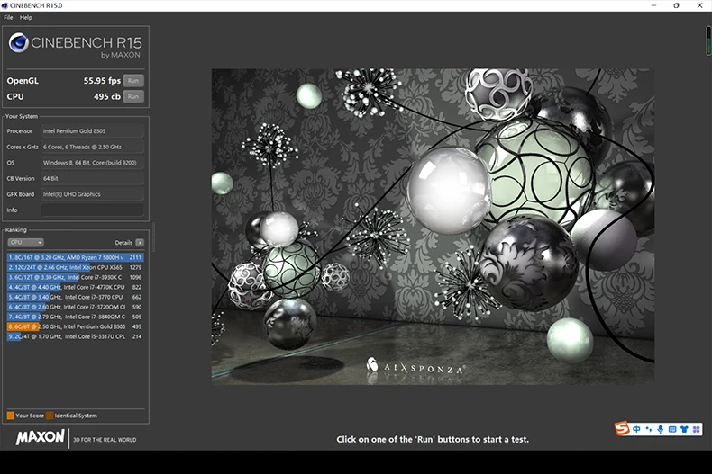712x474 pixels.
Task: Open the CPU ranking type dropdown
Action: [x=25, y=242]
